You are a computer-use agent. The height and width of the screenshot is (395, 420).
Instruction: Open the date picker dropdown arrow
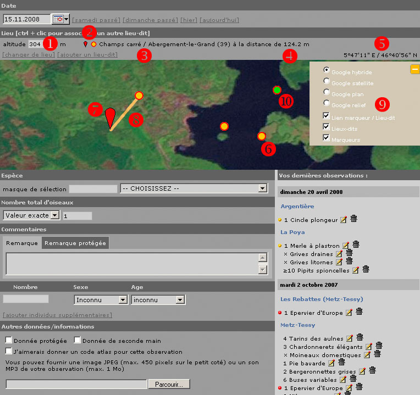[x=67, y=19]
